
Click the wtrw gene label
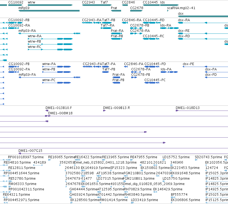pos(31,2)
